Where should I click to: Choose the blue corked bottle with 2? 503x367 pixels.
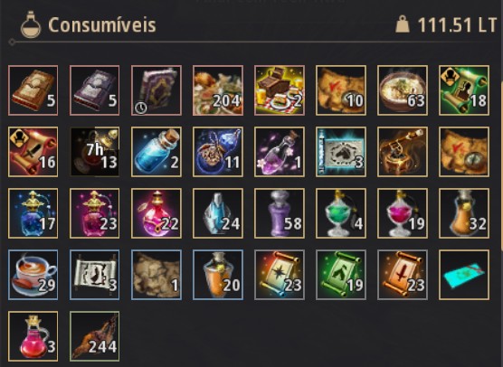pos(157,152)
